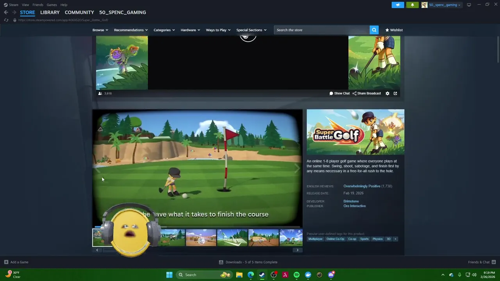Click the Multiplayer tag

tap(315, 239)
